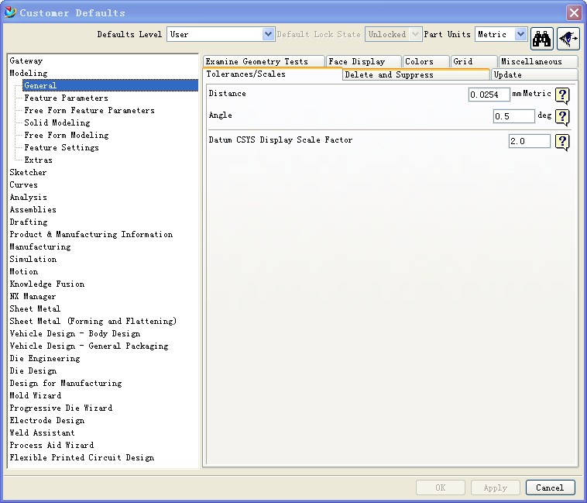Select Sketcher category
Viewport: 587px width, 503px height.
pyautogui.click(x=28, y=172)
